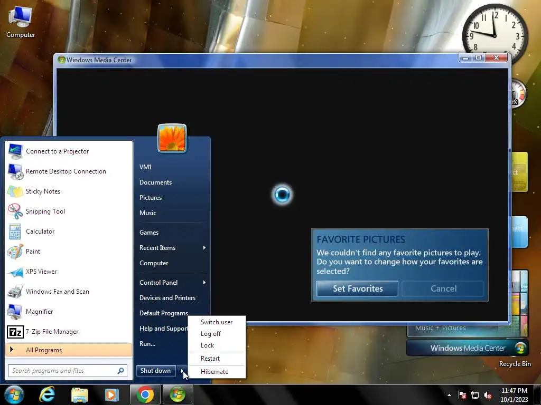Click Set Favorites in Media Center dialog

[358, 288]
